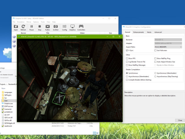Open the Controllers toolbar icon
The width and height of the screenshot is (185, 139).
click(x=81, y=28)
